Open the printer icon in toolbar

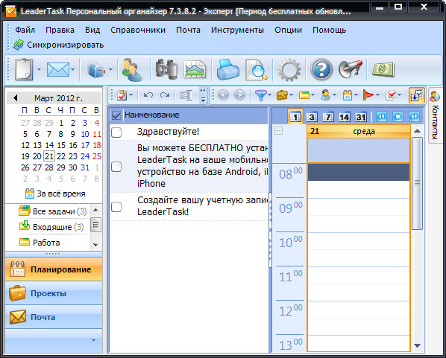227,69
